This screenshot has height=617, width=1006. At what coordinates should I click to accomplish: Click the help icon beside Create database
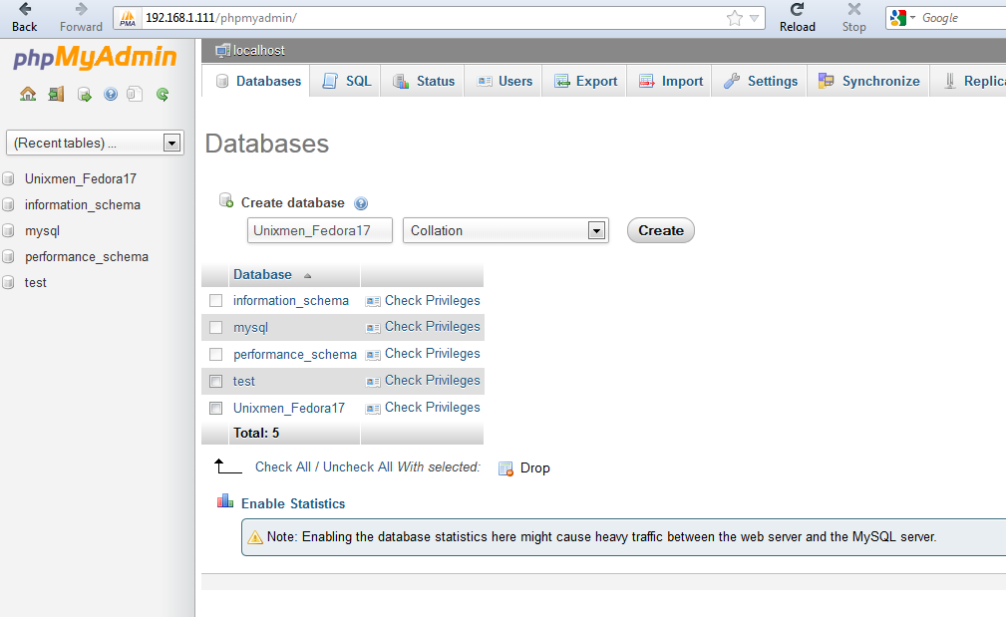361,204
